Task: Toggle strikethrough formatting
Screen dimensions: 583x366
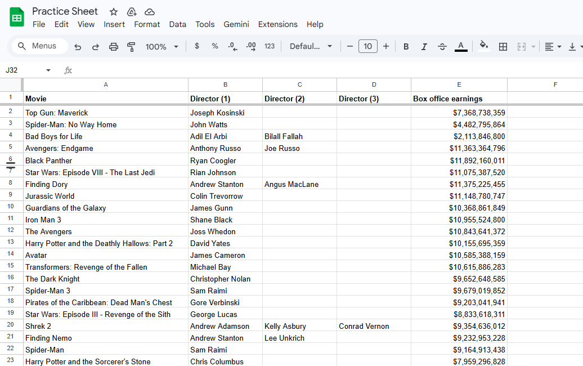Action: point(442,46)
